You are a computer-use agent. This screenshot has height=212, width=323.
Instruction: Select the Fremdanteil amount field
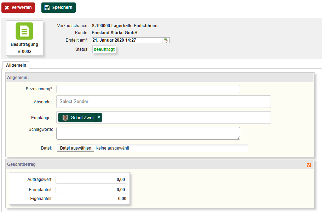(x=91, y=190)
